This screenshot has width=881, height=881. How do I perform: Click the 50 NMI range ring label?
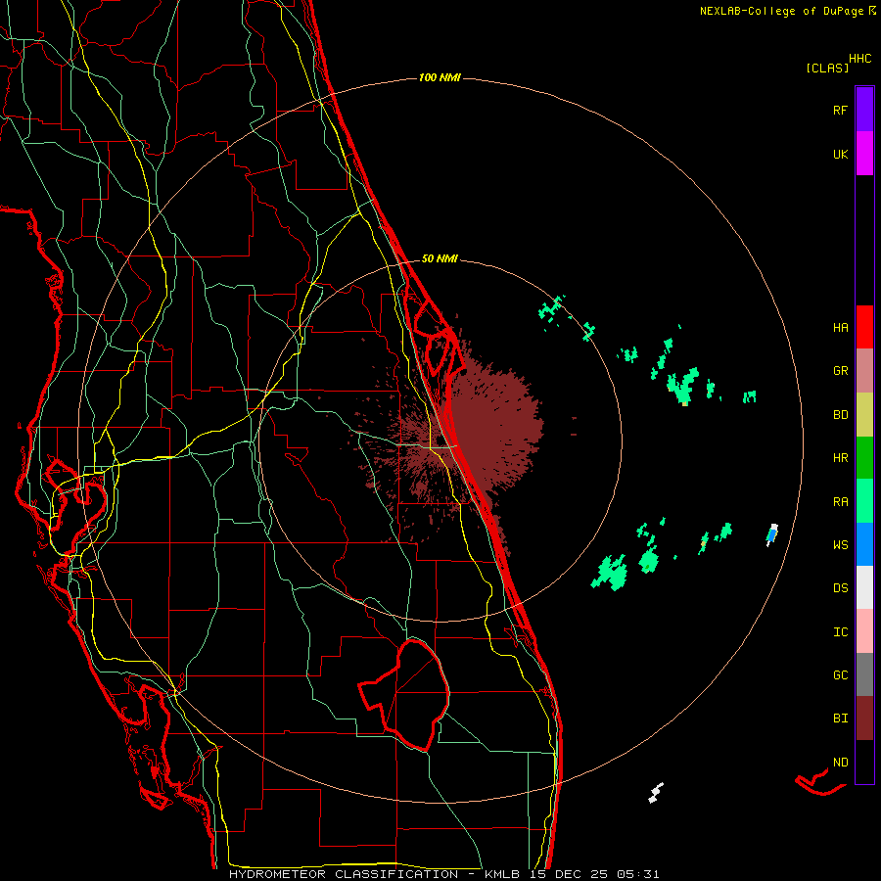pyautogui.click(x=440, y=258)
